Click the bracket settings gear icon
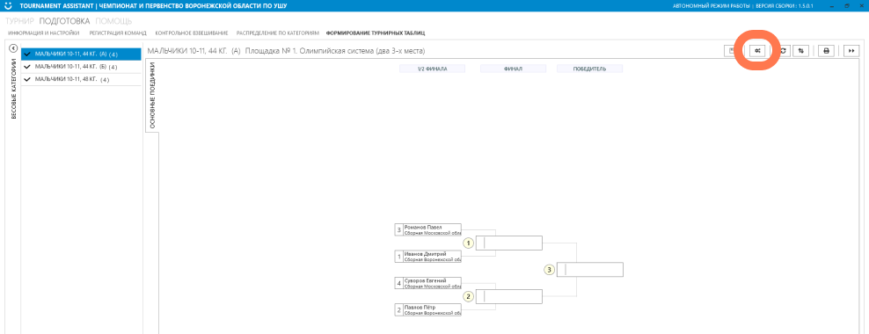The height and width of the screenshot is (334, 869). click(x=758, y=50)
